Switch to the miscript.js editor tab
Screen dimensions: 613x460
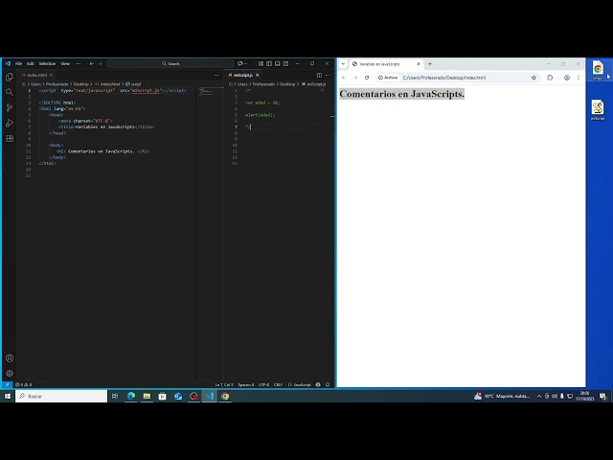click(243, 75)
